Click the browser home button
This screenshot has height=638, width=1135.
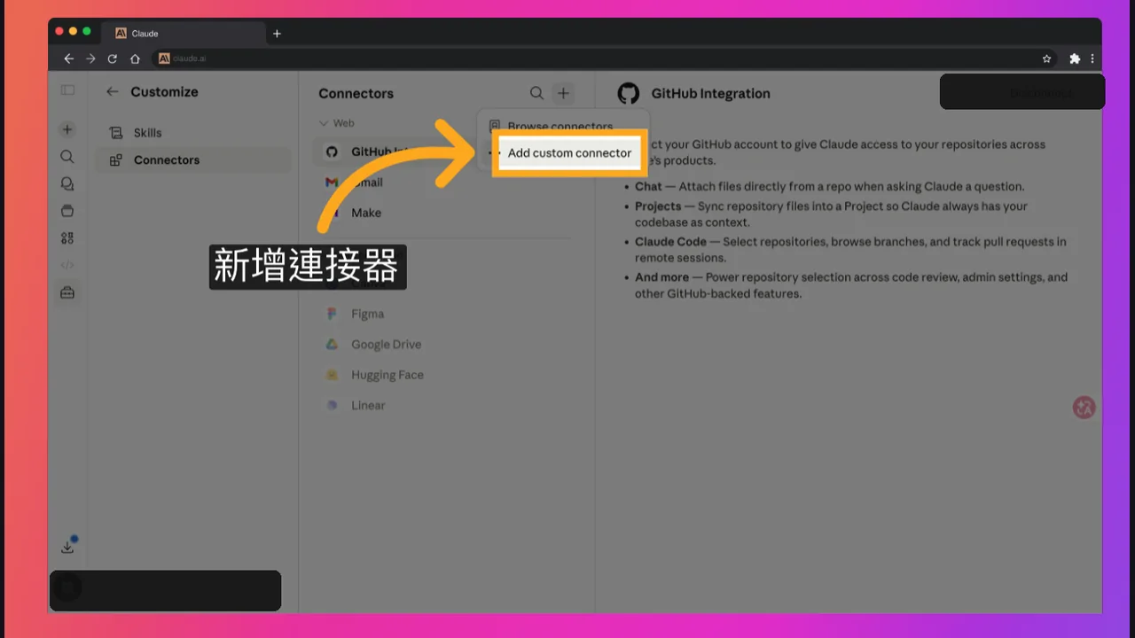pyautogui.click(x=135, y=58)
